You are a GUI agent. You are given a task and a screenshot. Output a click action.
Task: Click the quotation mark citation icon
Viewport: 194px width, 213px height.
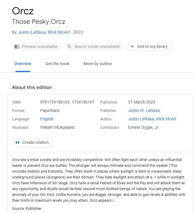[x=17, y=142]
